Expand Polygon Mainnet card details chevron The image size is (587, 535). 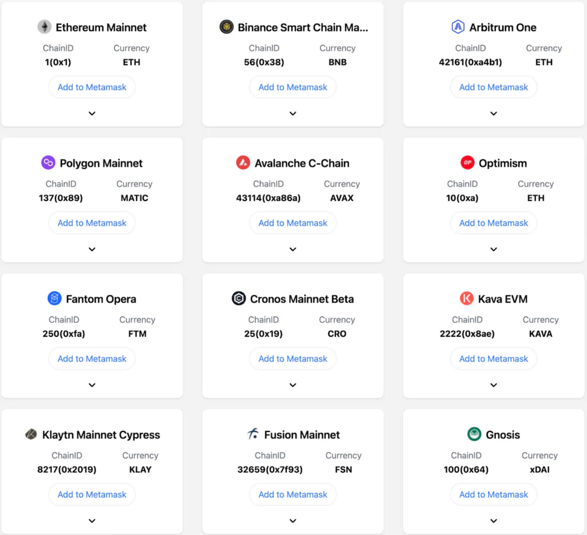[x=92, y=249]
